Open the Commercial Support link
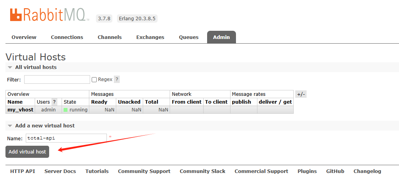 coord(261,171)
